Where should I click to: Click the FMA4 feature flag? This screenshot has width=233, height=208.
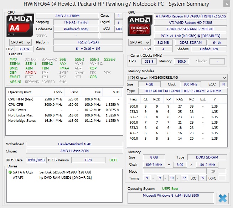64,68
